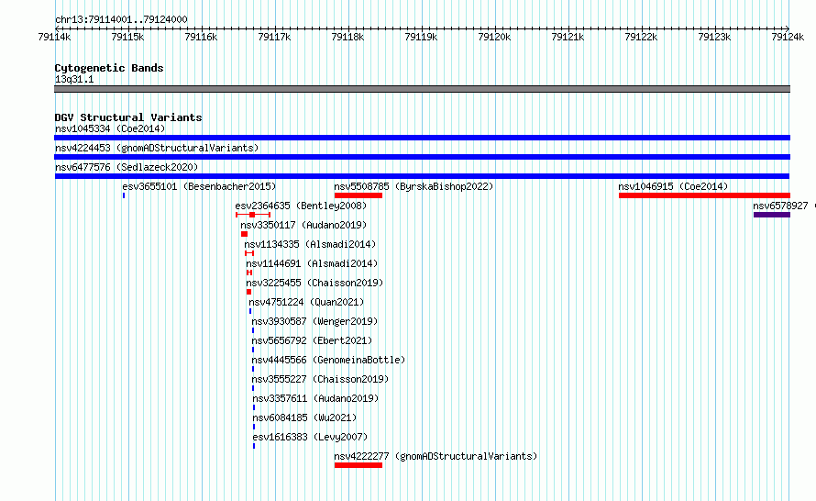Select the blue bar under nsv4224453
This screenshot has width=816, height=501.
[x=422, y=157]
